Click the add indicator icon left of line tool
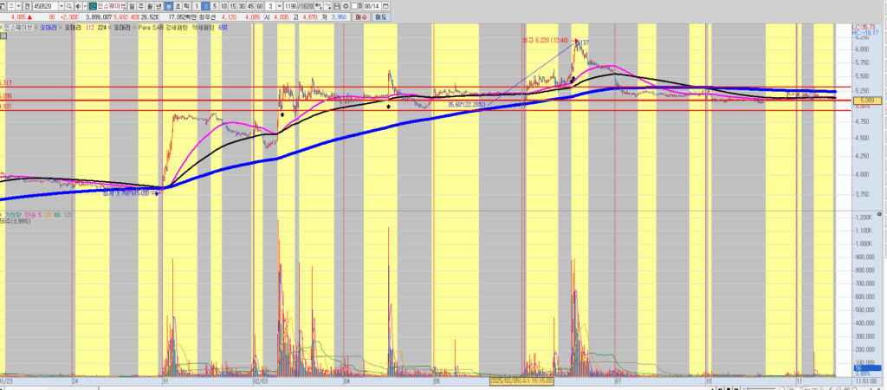887x390 pixels. 319,6
